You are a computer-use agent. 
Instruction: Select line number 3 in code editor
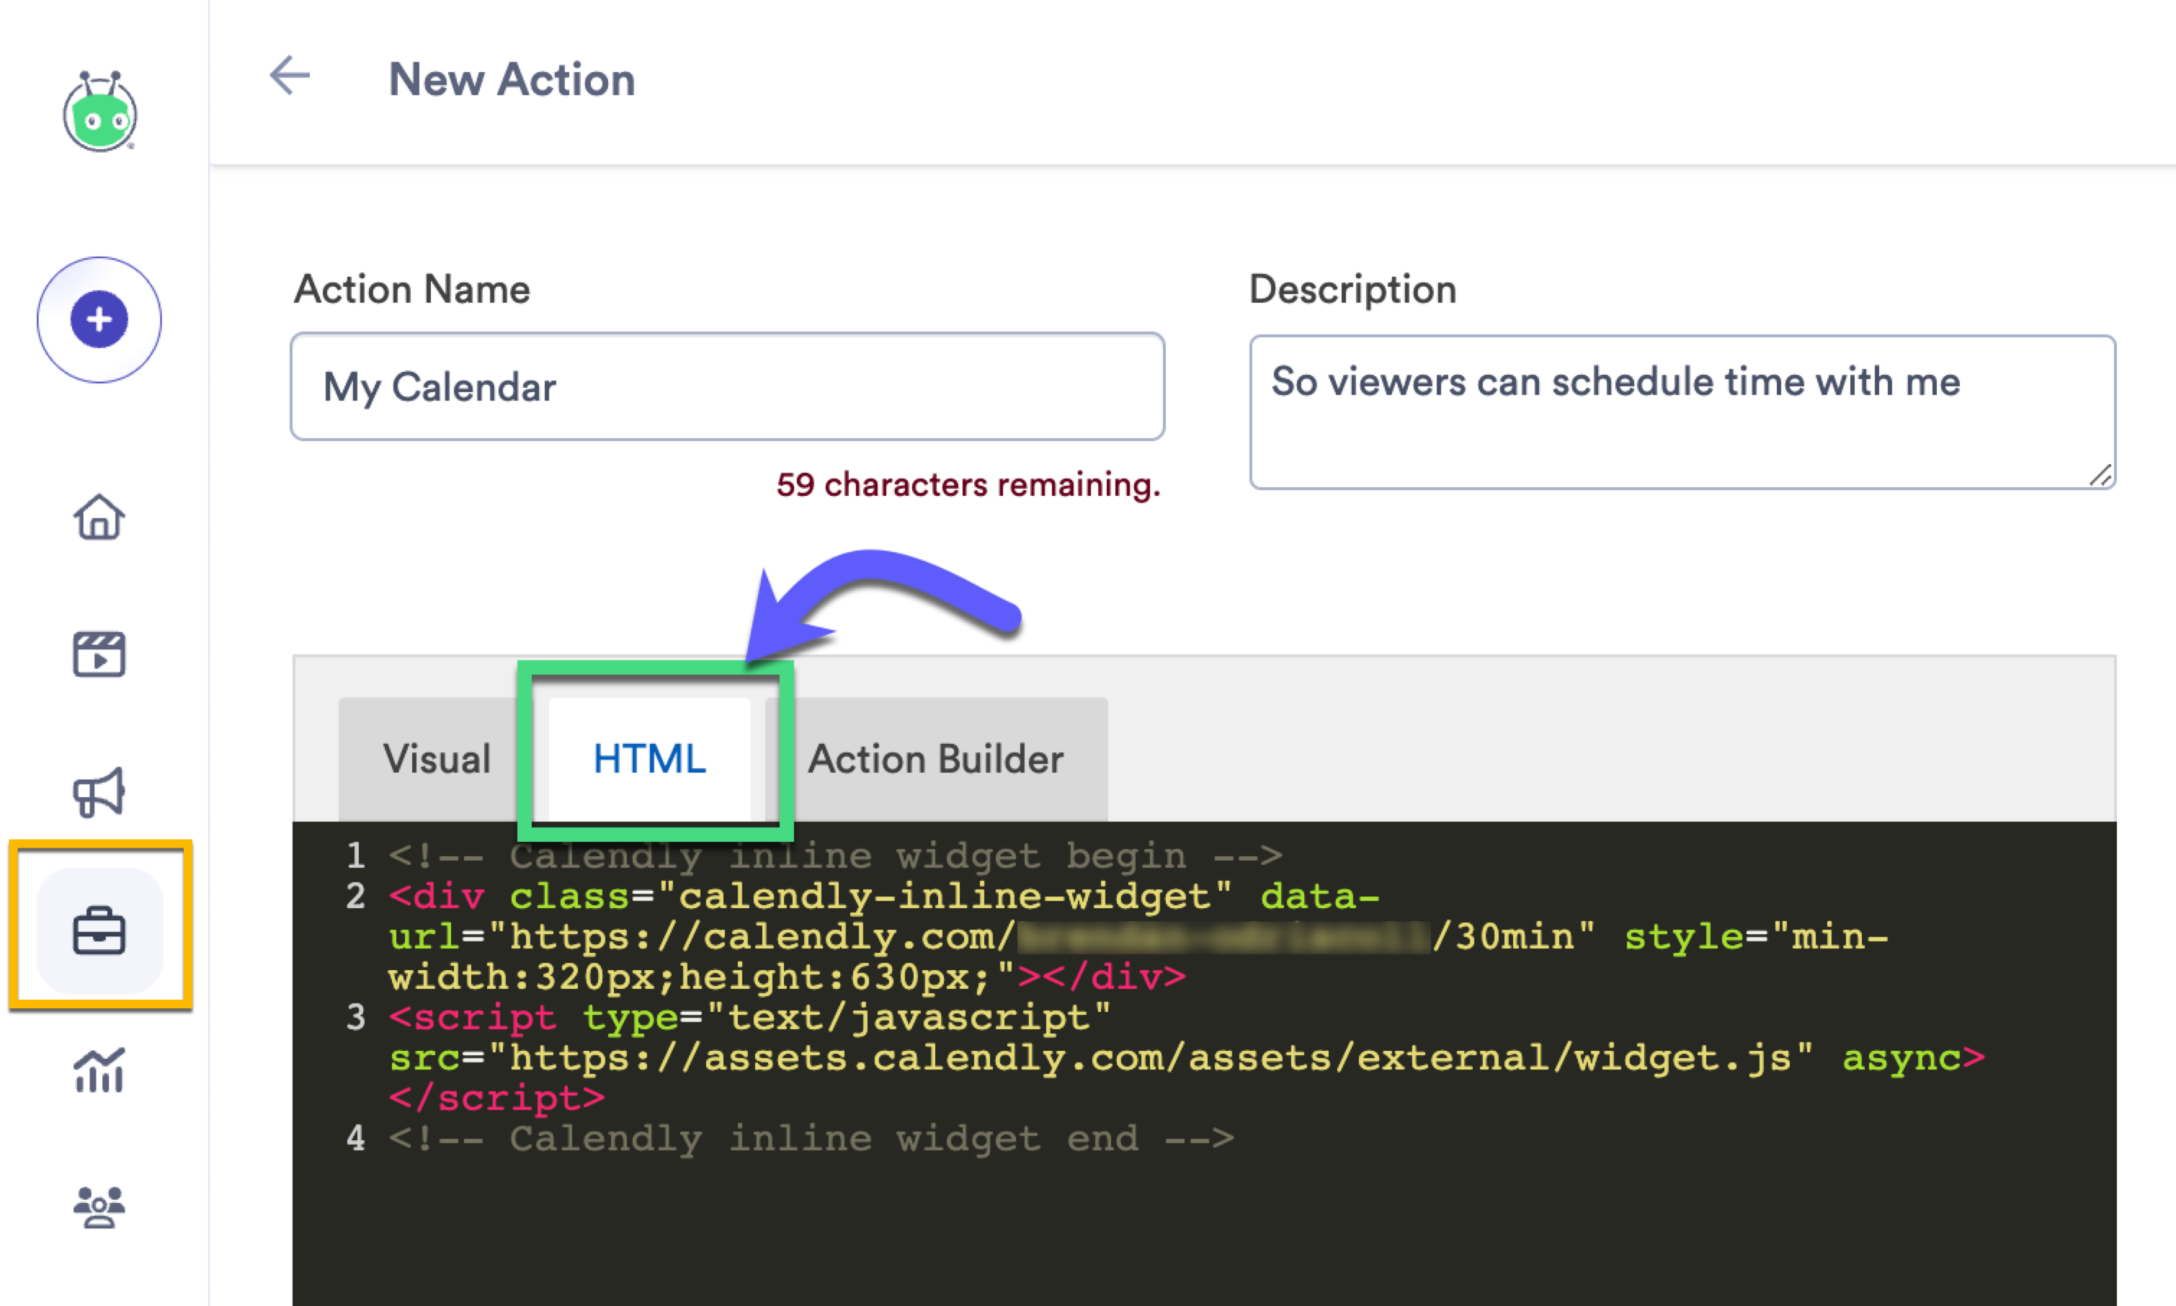click(356, 1018)
